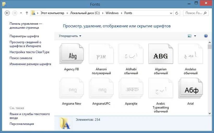Screen dimensions: 214x133
Task: Close the Fonts window
Action: [x=206, y=3]
